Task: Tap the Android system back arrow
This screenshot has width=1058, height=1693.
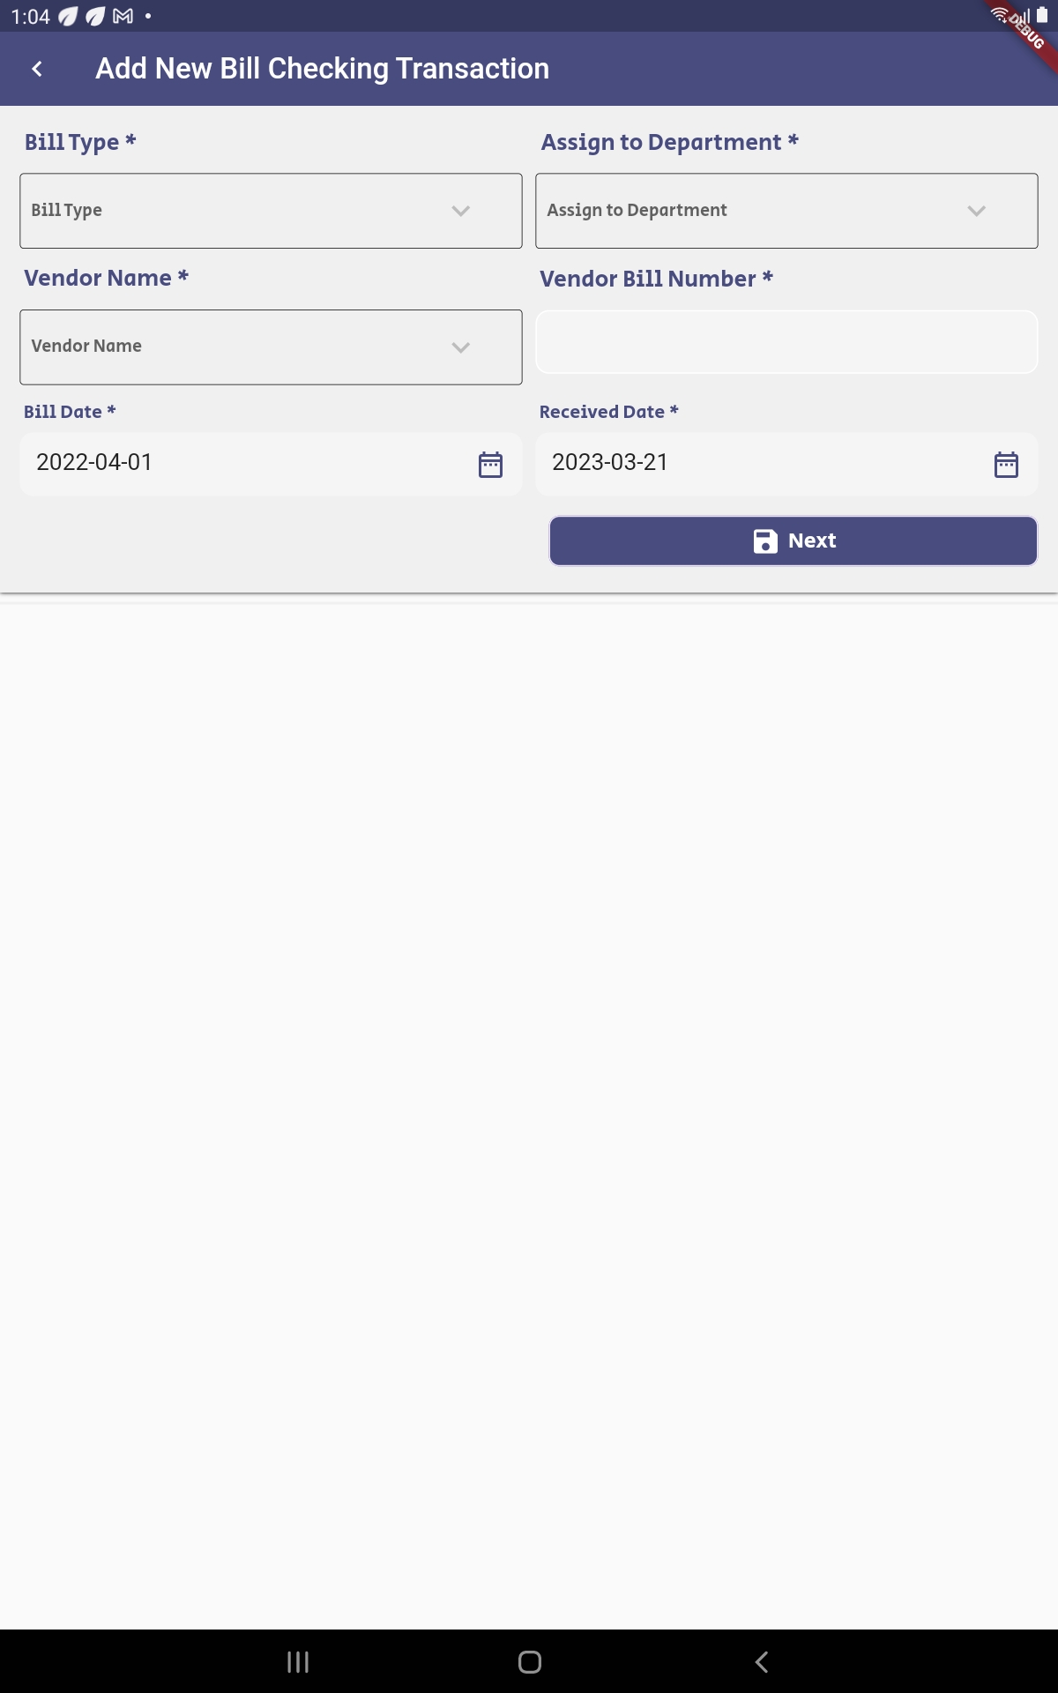Action: [x=762, y=1662]
